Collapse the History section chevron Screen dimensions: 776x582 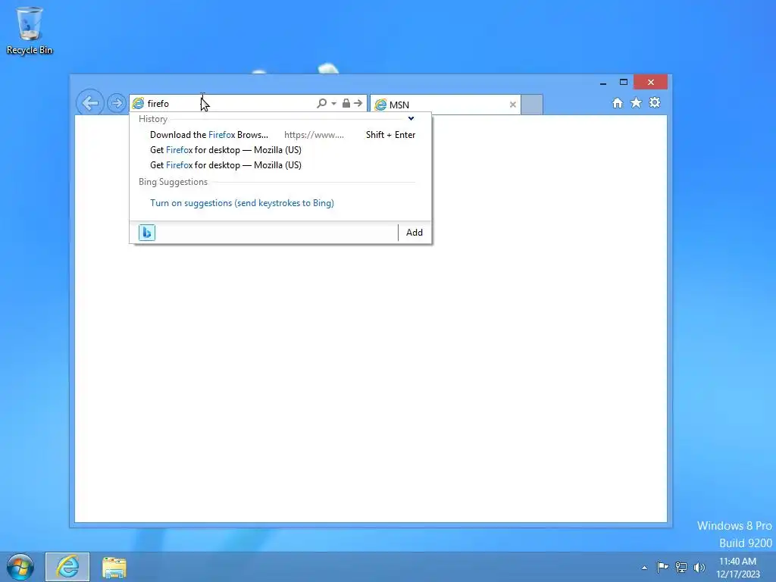(x=411, y=118)
